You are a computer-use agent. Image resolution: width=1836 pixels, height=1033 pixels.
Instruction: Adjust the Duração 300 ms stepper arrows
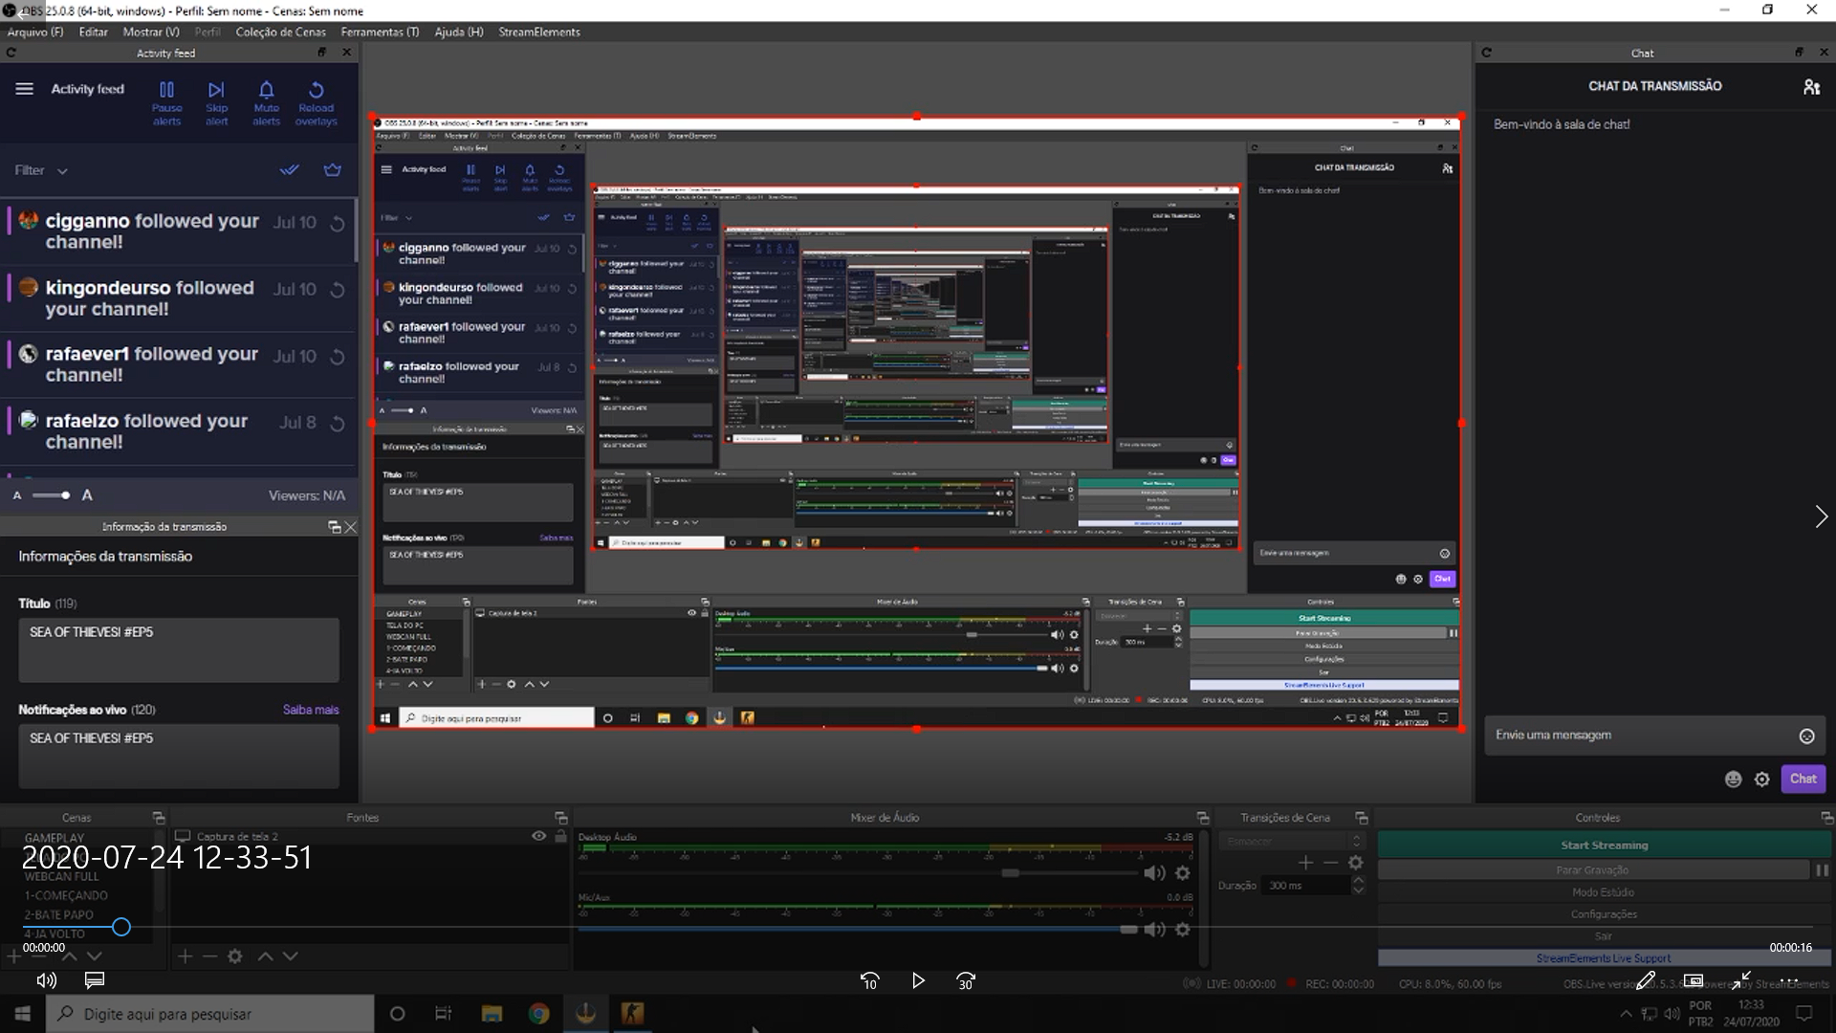click(1359, 886)
